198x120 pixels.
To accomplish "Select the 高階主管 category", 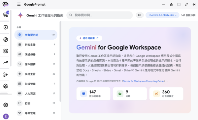I will 36,74.
